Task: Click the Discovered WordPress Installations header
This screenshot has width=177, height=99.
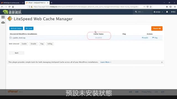Action: click(x=23, y=34)
